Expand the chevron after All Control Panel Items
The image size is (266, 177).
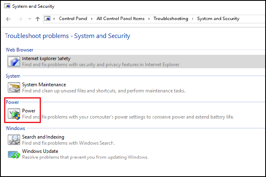tap(149, 19)
